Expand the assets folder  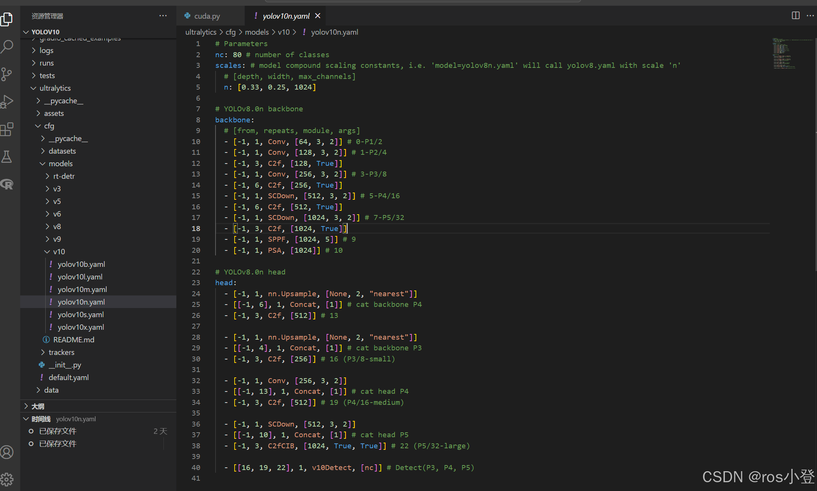98,113
